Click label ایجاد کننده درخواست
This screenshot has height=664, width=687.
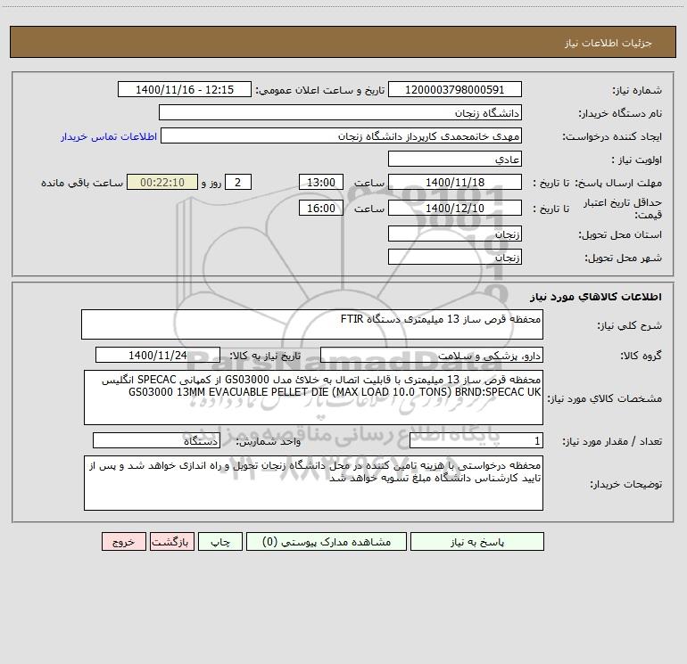[612, 136]
